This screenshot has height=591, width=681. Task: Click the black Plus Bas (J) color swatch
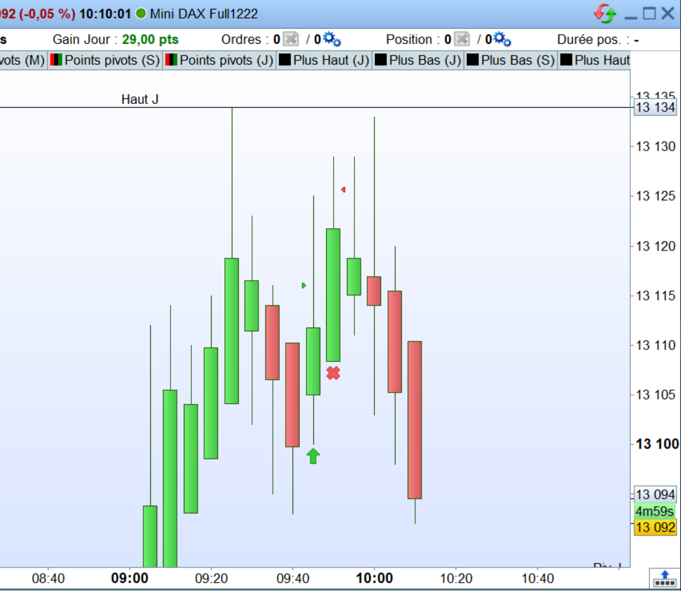pos(380,60)
